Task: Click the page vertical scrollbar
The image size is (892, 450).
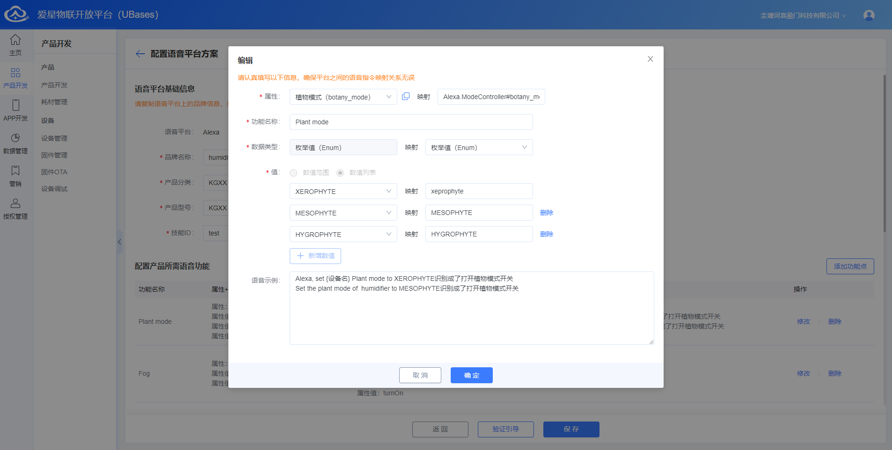Action: 884,153
